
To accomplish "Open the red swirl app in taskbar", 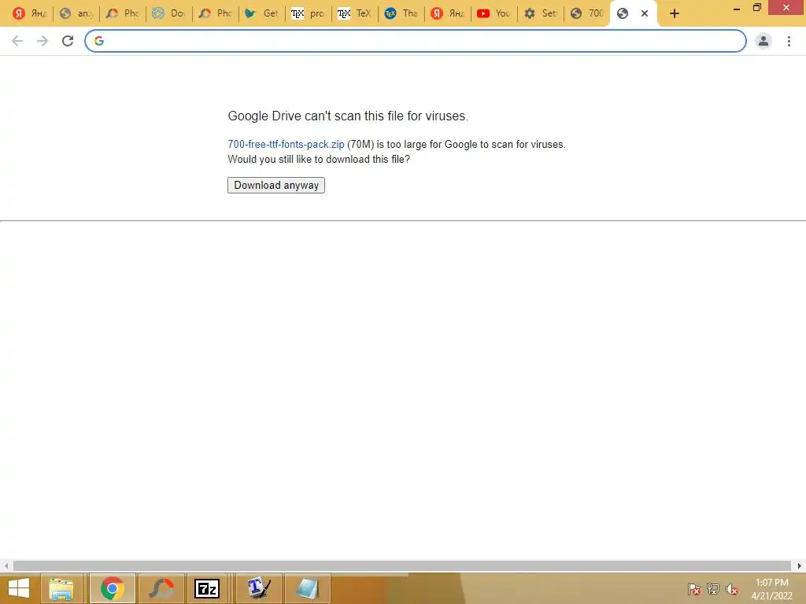I will pyautogui.click(x=161, y=588).
